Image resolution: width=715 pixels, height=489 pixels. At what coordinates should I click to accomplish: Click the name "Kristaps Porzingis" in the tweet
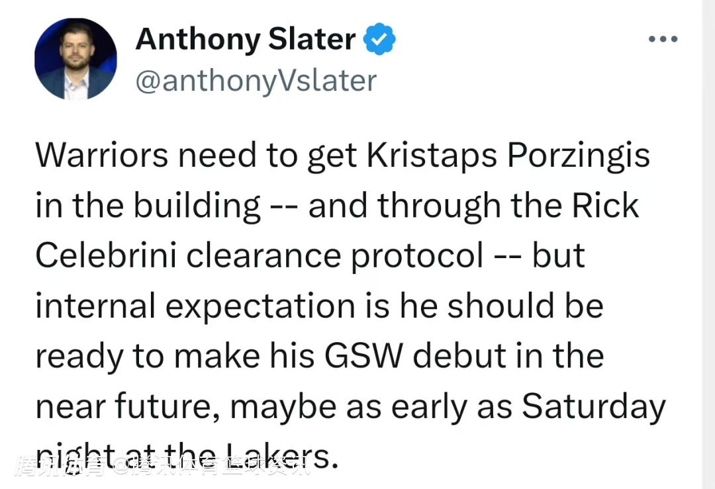(x=508, y=156)
